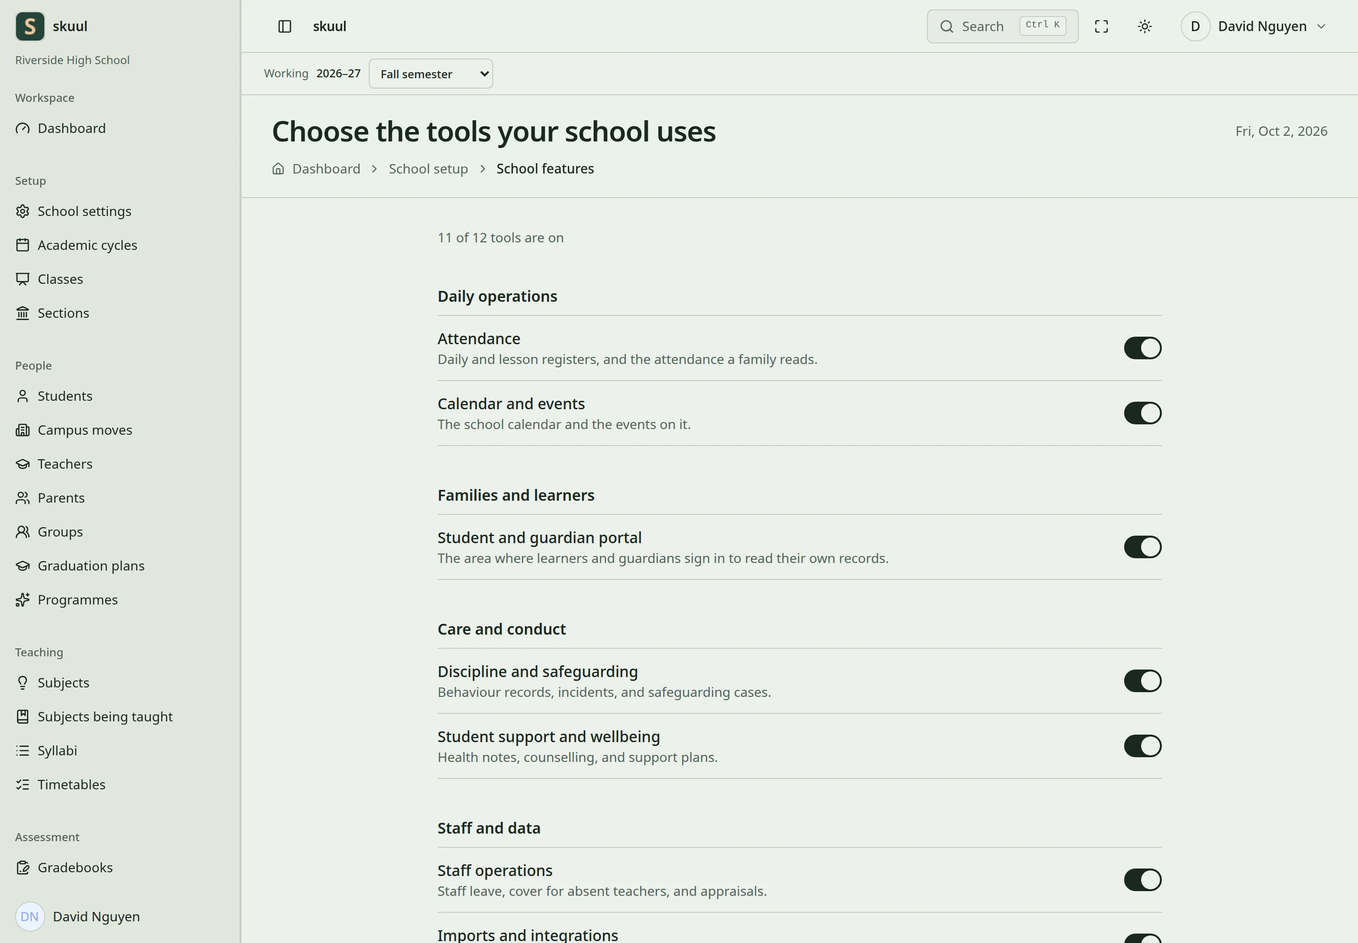The image size is (1358, 943).
Task: Click the Sections building icon
Action: (x=23, y=313)
